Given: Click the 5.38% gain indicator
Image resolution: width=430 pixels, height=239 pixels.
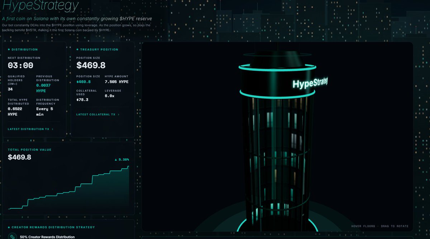Looking at the screenshot, I should click(x=122, y=160).
